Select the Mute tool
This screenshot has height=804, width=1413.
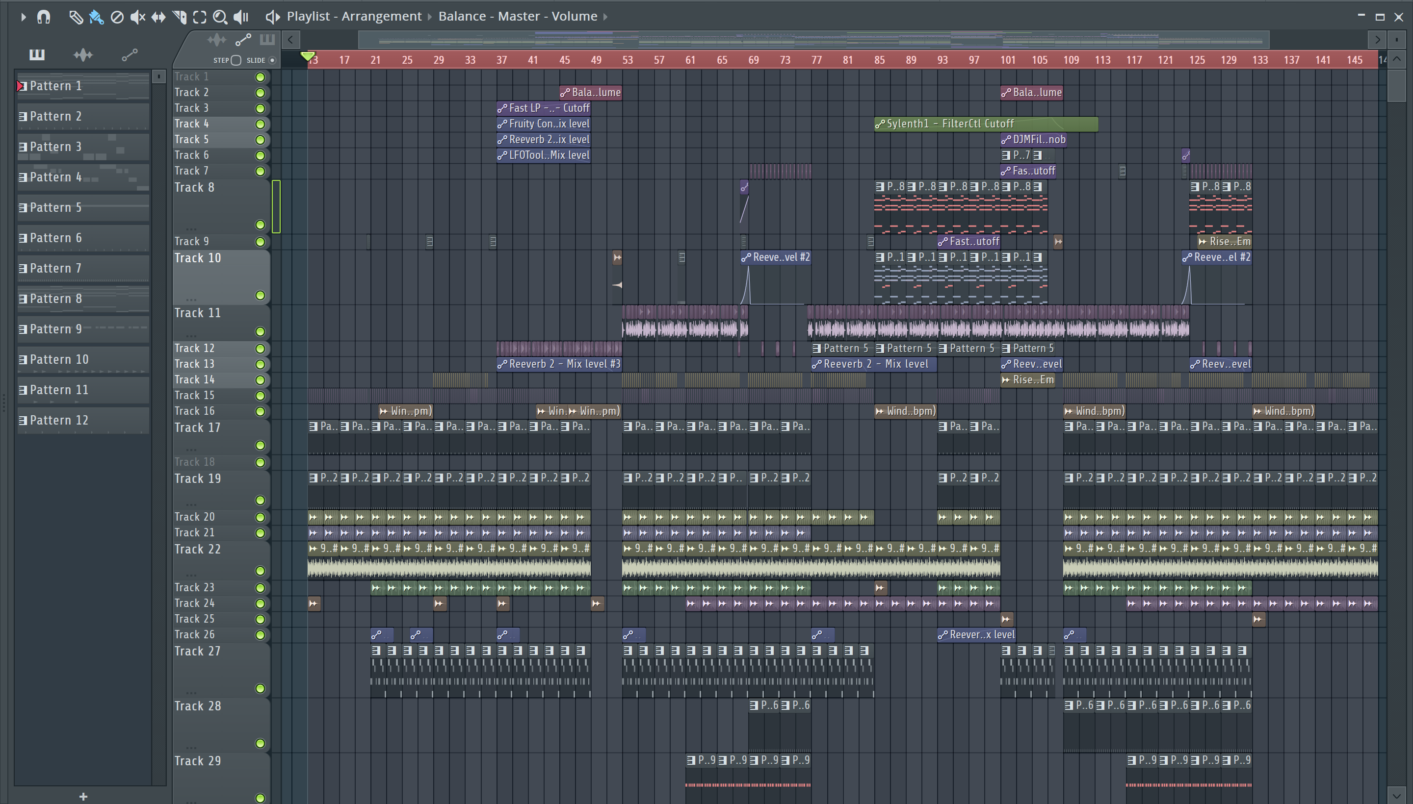[137, 17]
